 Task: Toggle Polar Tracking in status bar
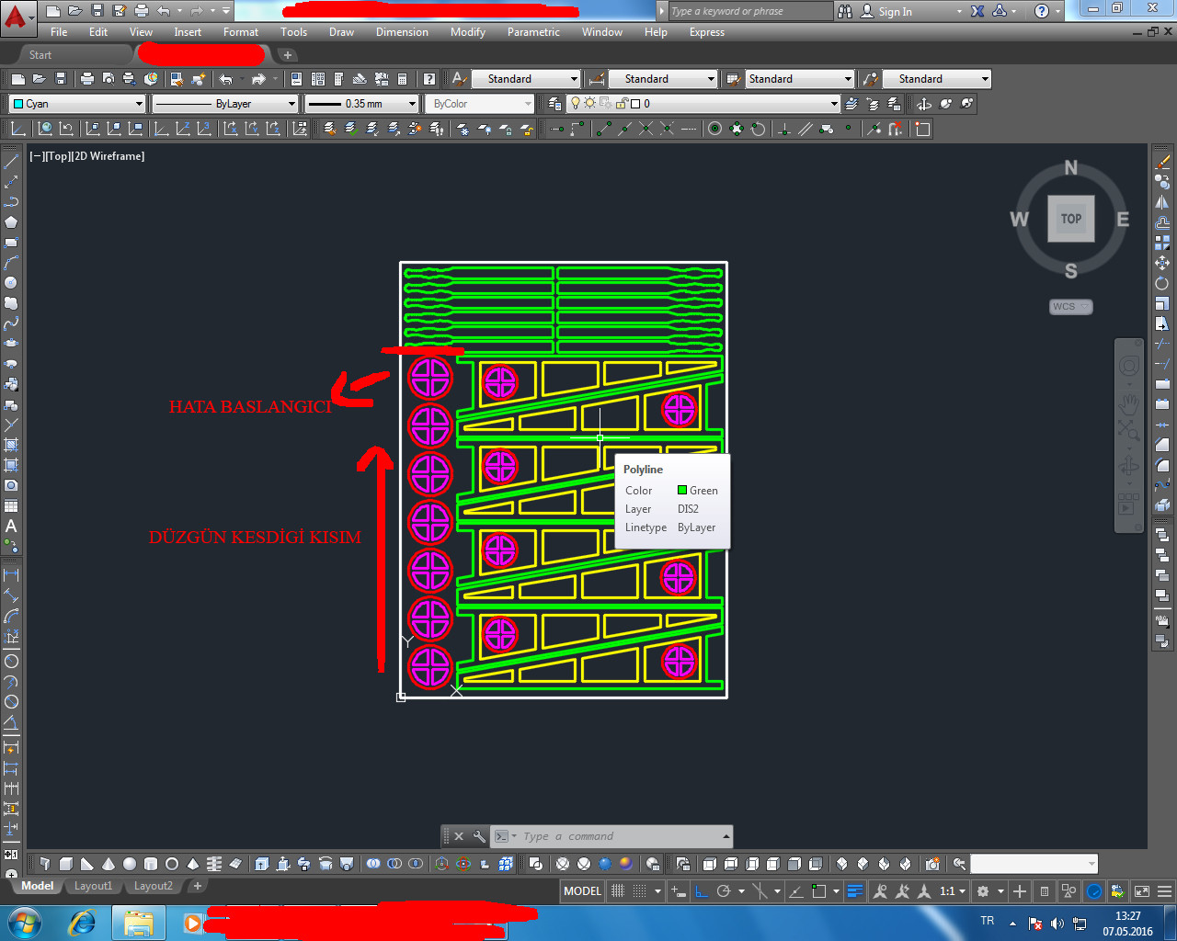(x=724, y=891)
